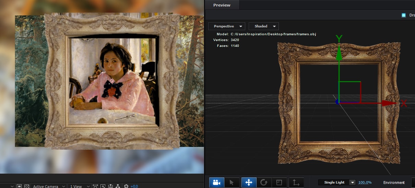
Task: Activate the scale tool icon
Action: (279, 183)
